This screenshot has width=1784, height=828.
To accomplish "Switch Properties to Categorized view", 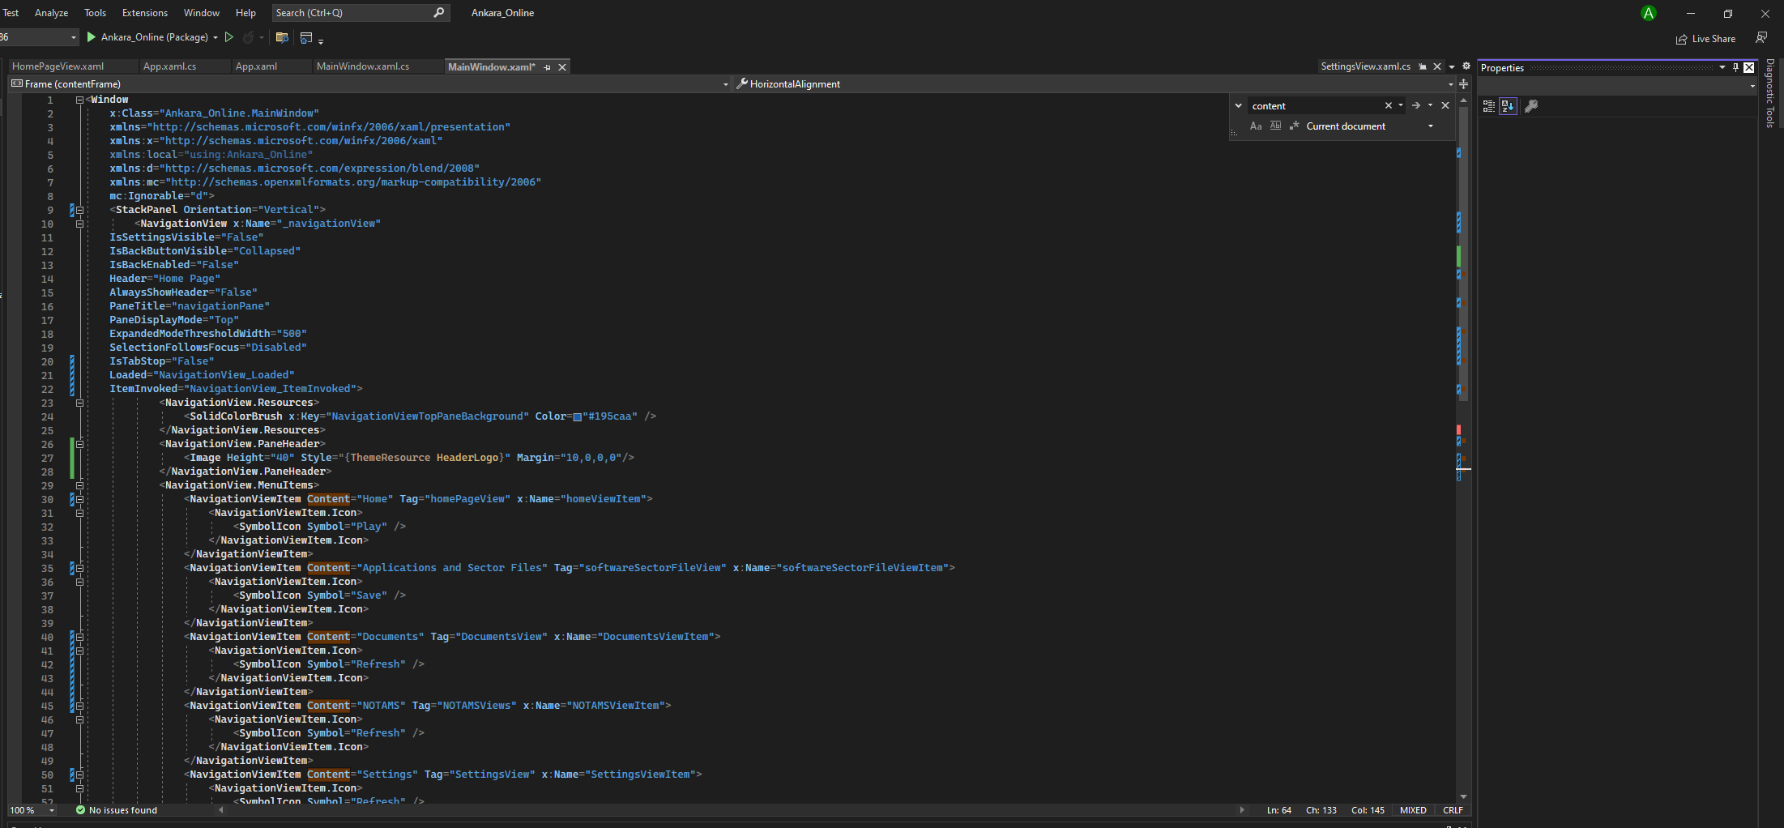I will [x=1489, y=106].
